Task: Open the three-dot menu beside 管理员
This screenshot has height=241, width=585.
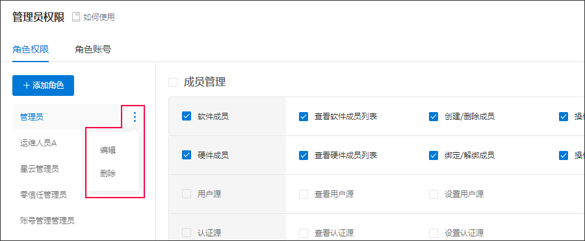Action: tap(135, 117)
